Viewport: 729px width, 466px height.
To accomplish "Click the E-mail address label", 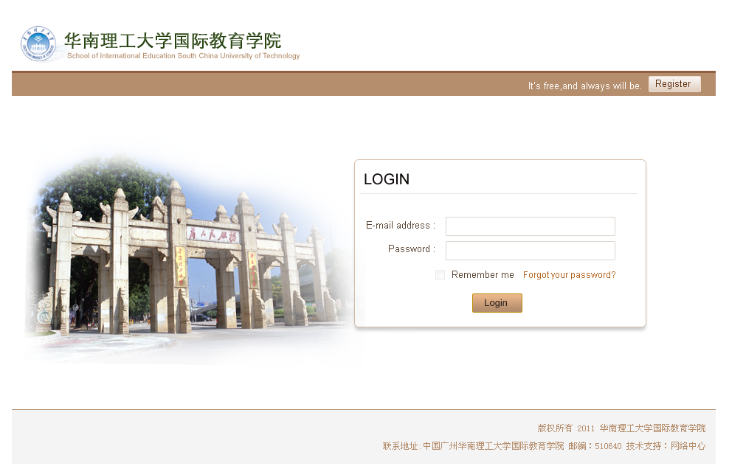I will pos(401,226).
